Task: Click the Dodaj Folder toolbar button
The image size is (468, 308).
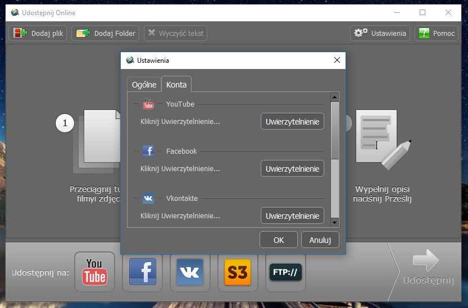Action: click(106, 33)
